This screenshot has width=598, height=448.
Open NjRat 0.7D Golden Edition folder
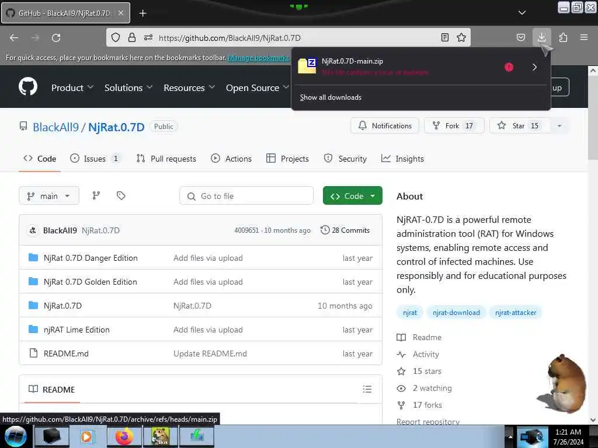pos(91,282)
